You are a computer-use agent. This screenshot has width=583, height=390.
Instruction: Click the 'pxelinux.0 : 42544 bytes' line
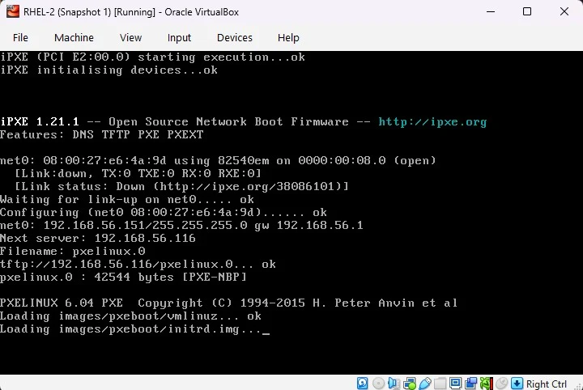pyautogui.click(x=123, y=277)
